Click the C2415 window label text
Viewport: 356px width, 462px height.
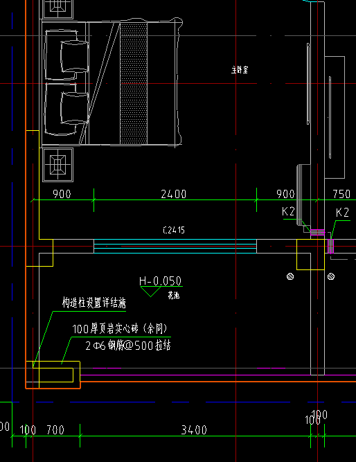[x=174, y=230]
